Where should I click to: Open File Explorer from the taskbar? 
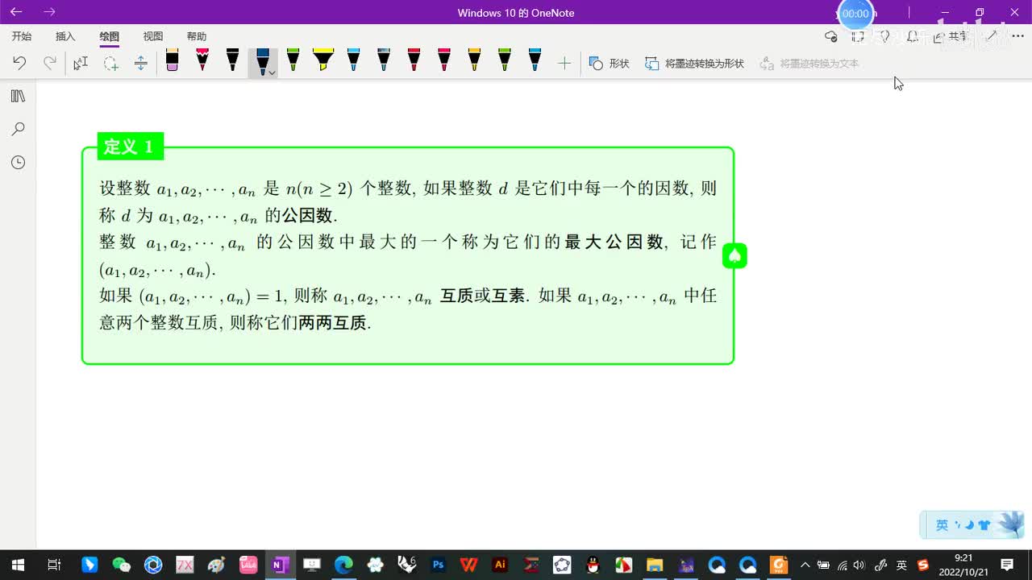(654, 565)
